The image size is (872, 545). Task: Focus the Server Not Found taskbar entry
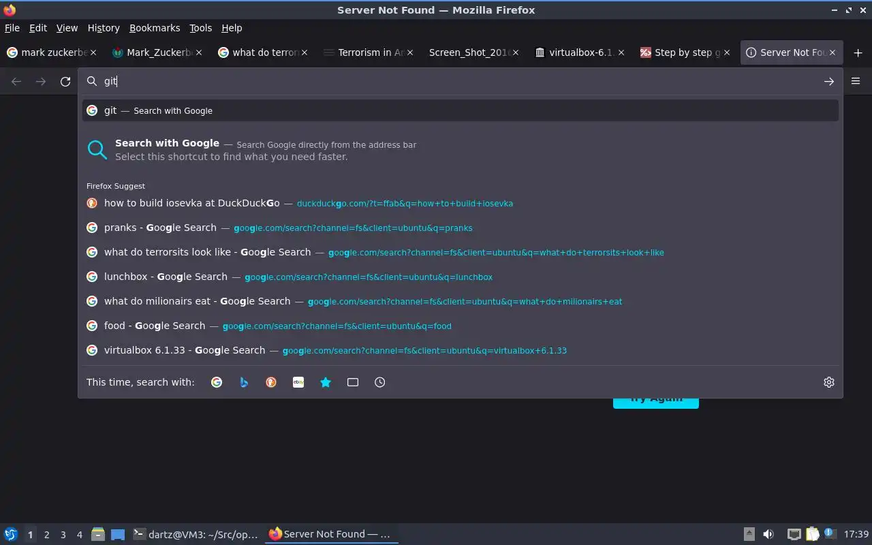(332, 534)
